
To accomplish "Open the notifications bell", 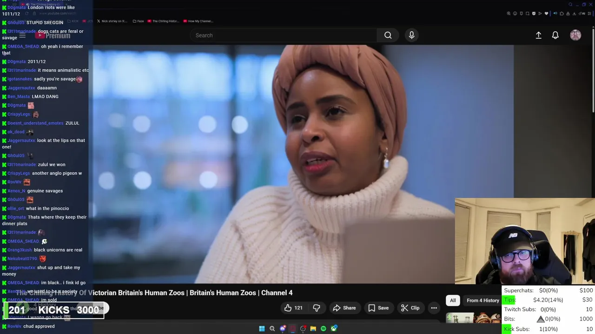I will [555, 35].
